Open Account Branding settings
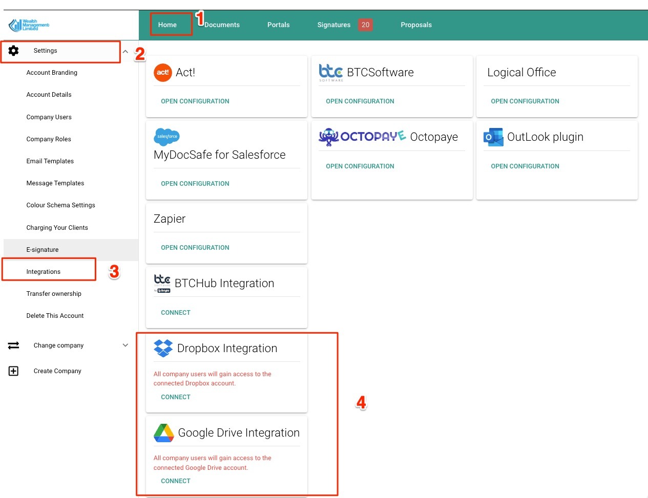 [x=52, y=73]
